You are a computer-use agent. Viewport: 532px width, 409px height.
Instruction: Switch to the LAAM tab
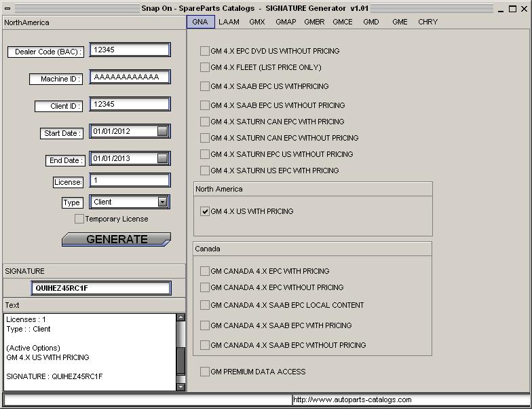click(x=229, y=22)
